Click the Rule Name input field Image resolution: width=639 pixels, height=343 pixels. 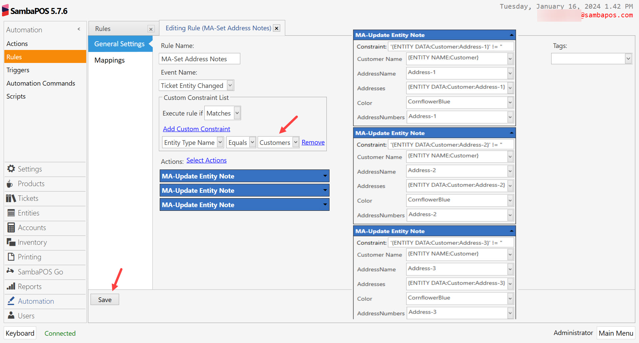point(199,59)
